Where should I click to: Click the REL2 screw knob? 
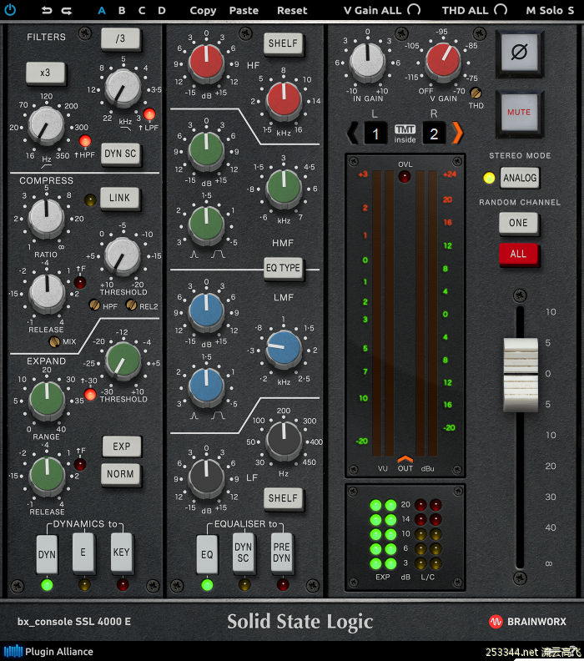pos(132,305)
